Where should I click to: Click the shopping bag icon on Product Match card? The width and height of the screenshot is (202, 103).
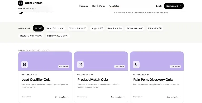[x=80, y=64]
